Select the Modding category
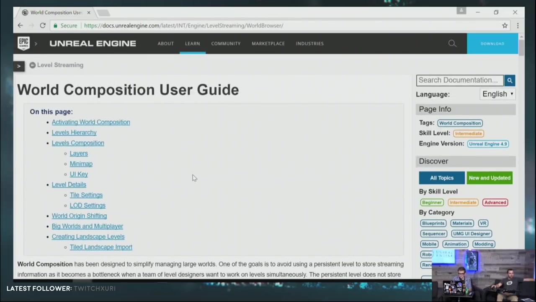 click(484, 244)
